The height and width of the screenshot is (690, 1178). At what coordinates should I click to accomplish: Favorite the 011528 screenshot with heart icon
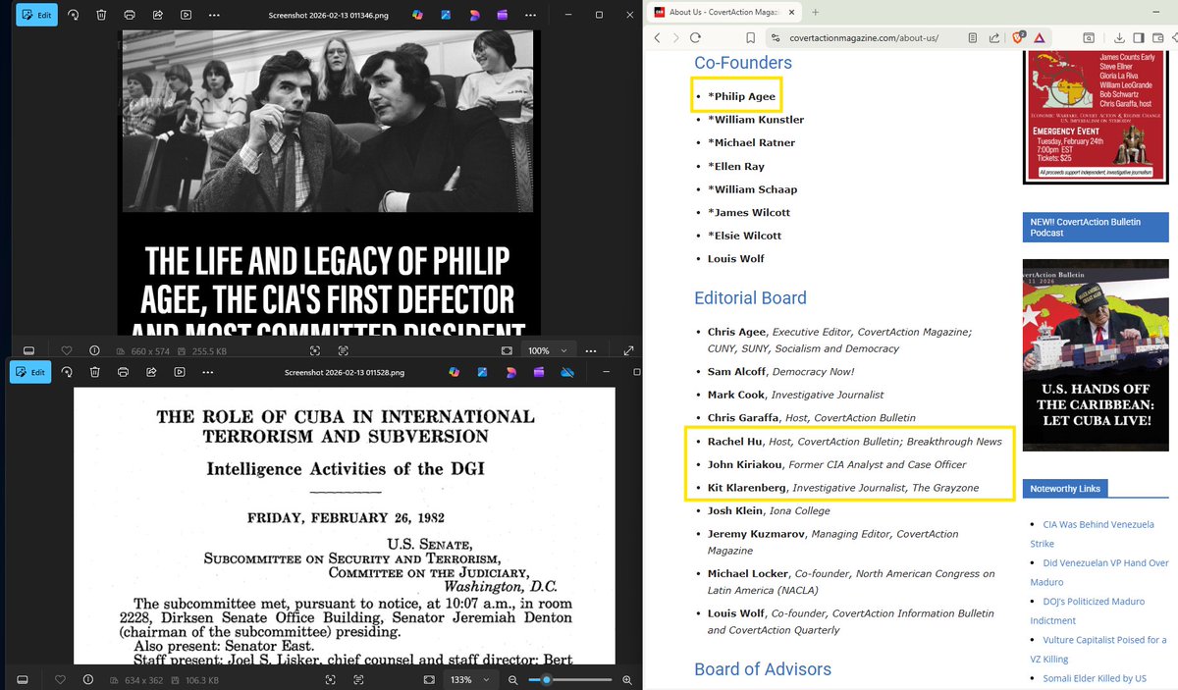point(61,679)
